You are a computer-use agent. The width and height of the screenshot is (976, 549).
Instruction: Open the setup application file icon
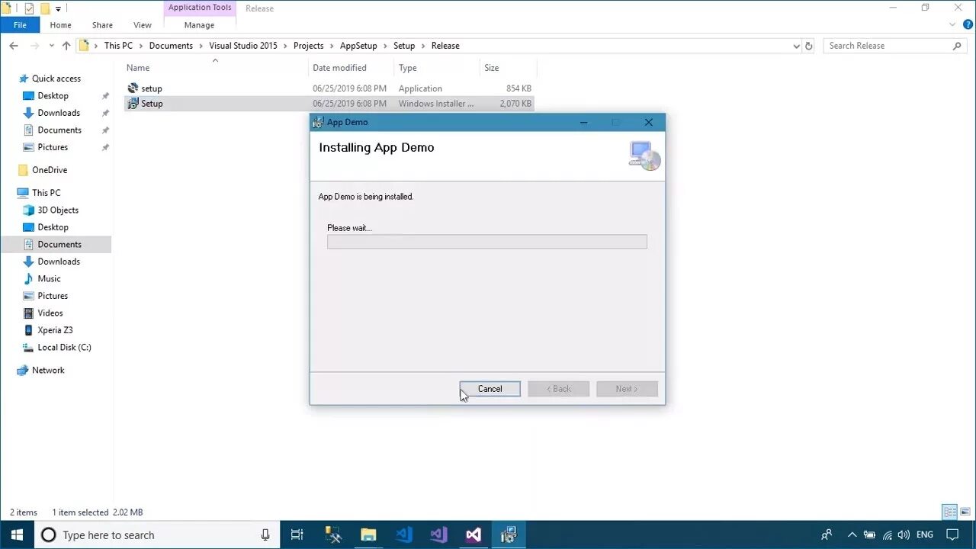pos(133,88)
